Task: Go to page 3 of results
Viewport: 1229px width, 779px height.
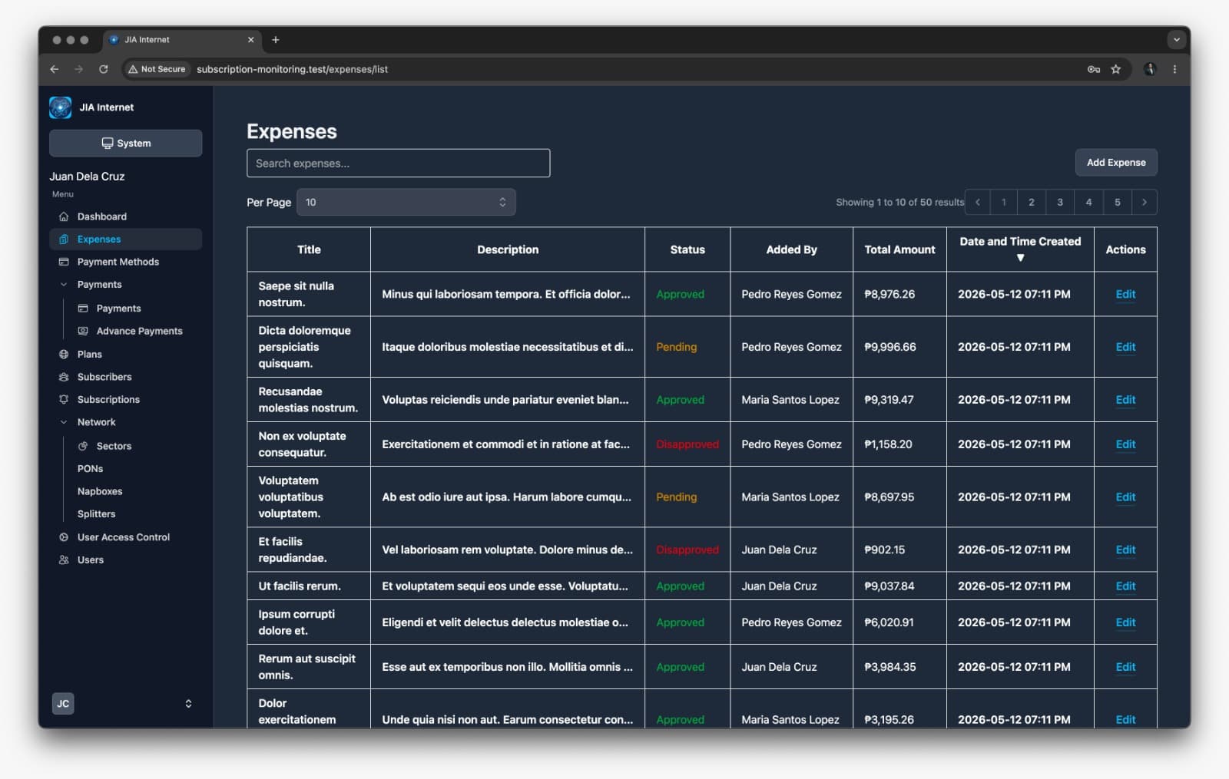Action: [x=1060, y=202]
